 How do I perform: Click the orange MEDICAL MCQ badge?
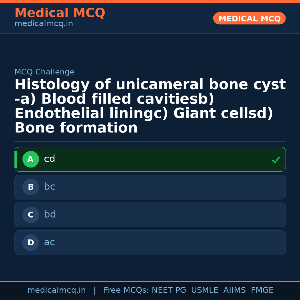249,19
